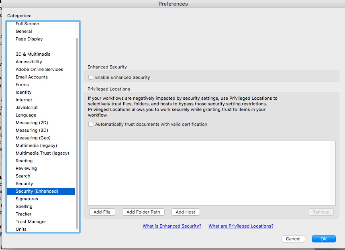Switch to the Spelling preferences

click(x=24, y=206)
